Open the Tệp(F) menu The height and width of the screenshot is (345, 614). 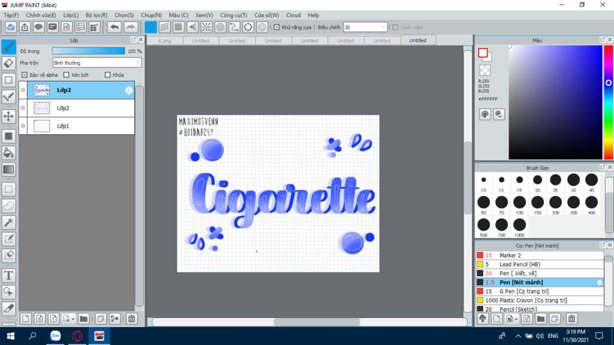click(11, 15)
